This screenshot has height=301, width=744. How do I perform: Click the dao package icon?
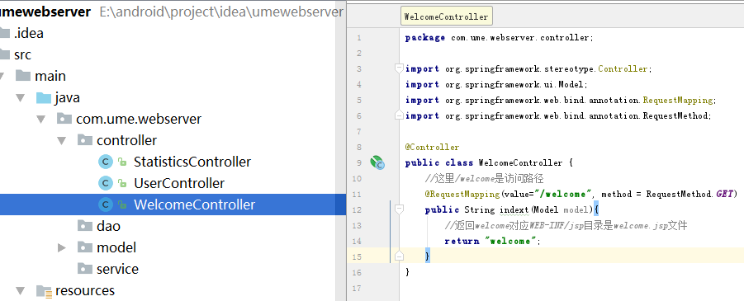click(x=84, y=226)
